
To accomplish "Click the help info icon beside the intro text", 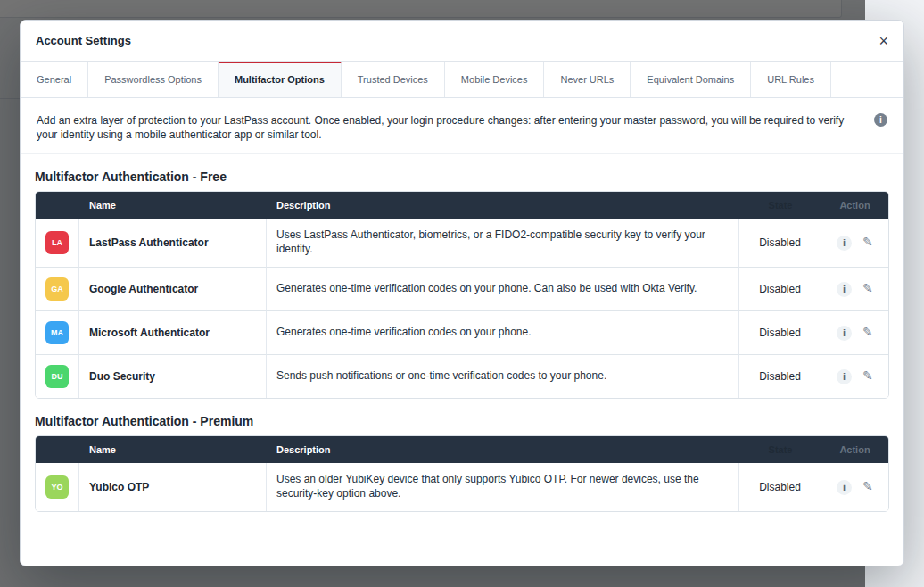I will click(880, 120).
